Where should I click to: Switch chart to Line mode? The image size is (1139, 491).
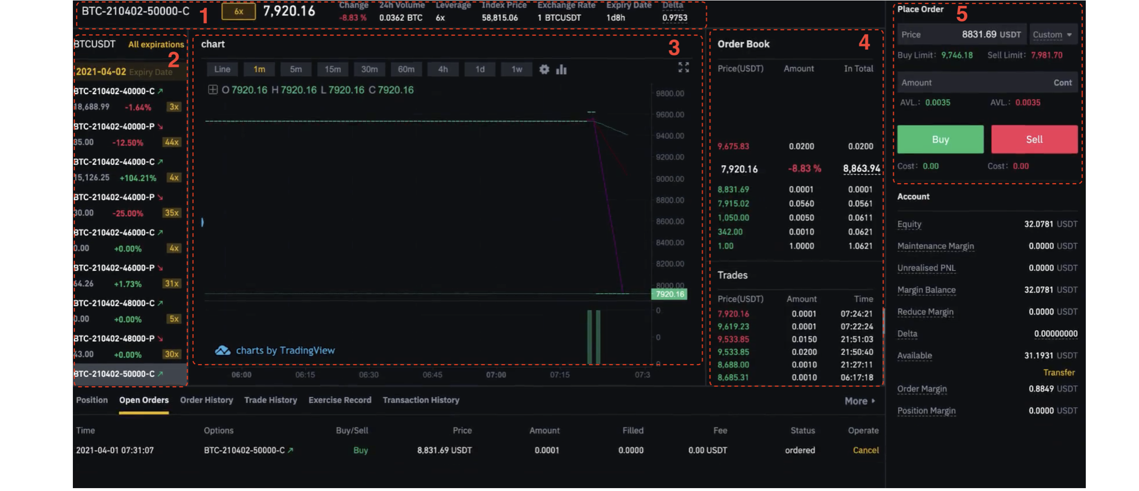(222, 69)
